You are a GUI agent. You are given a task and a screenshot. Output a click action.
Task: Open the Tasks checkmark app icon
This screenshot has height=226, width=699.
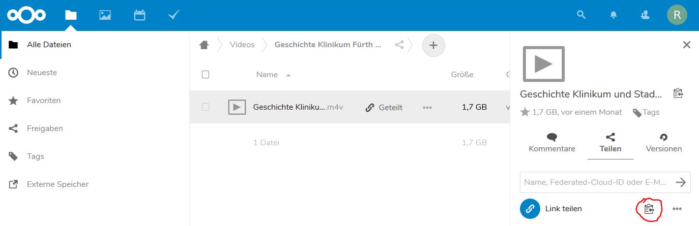click(173, 15)
